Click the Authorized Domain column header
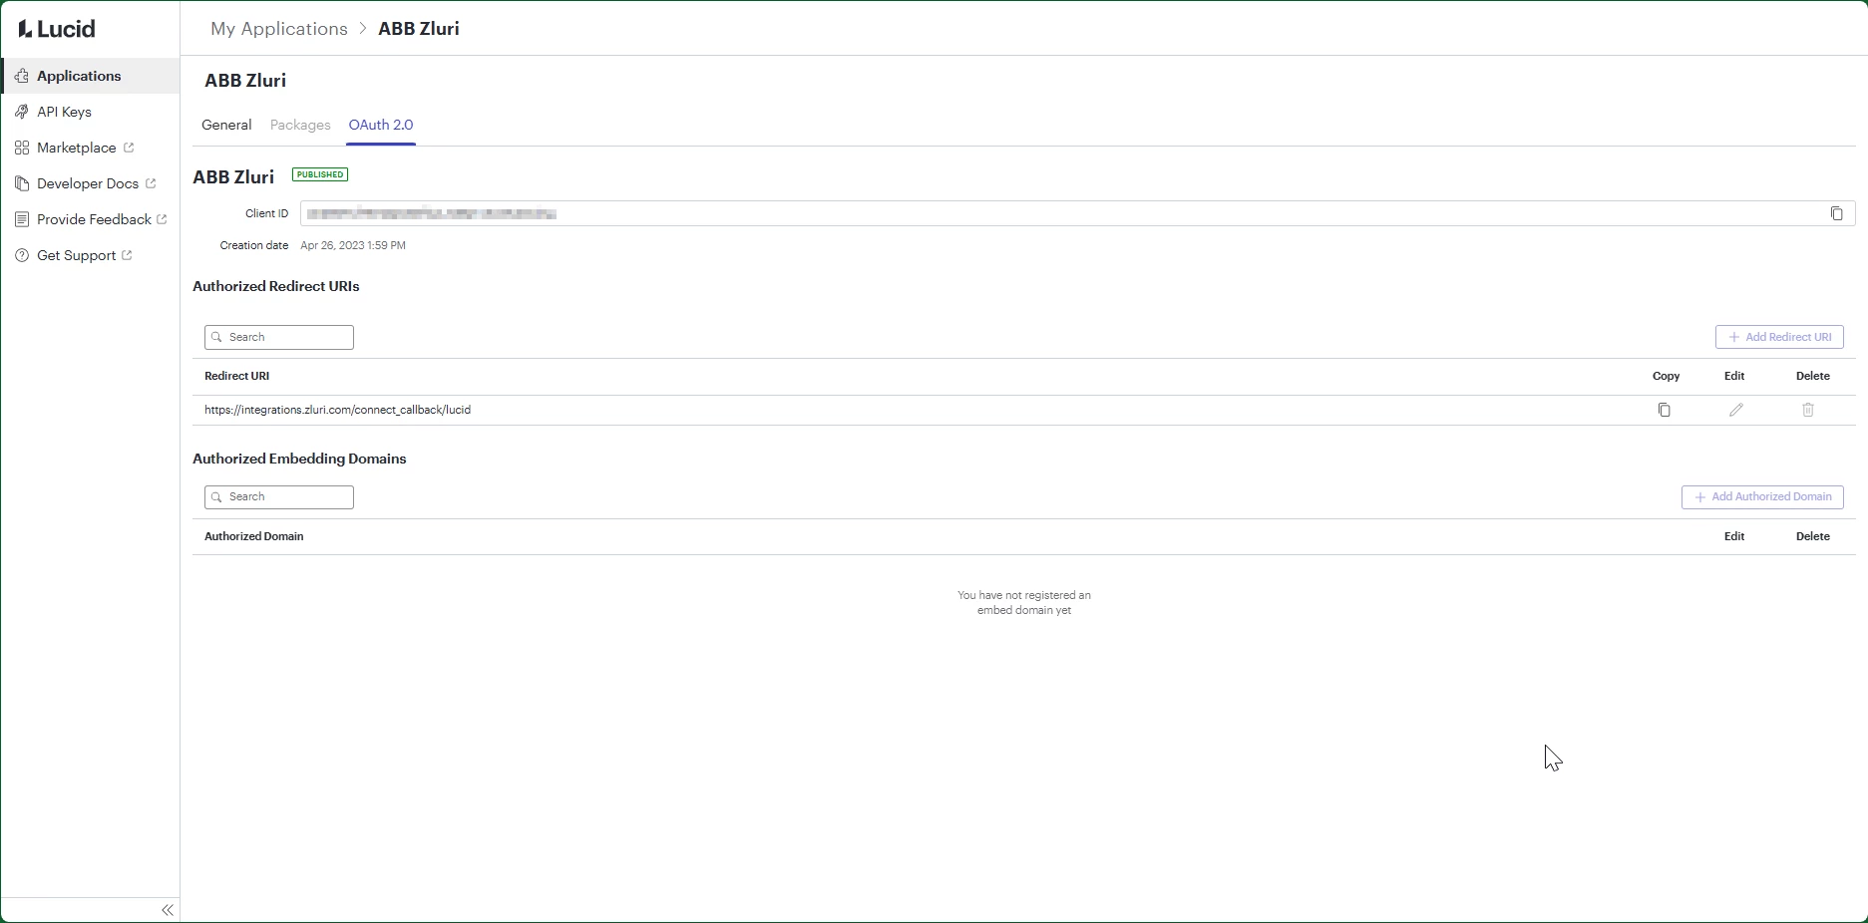The image size is (1868, 923). [x=254, y=536]
